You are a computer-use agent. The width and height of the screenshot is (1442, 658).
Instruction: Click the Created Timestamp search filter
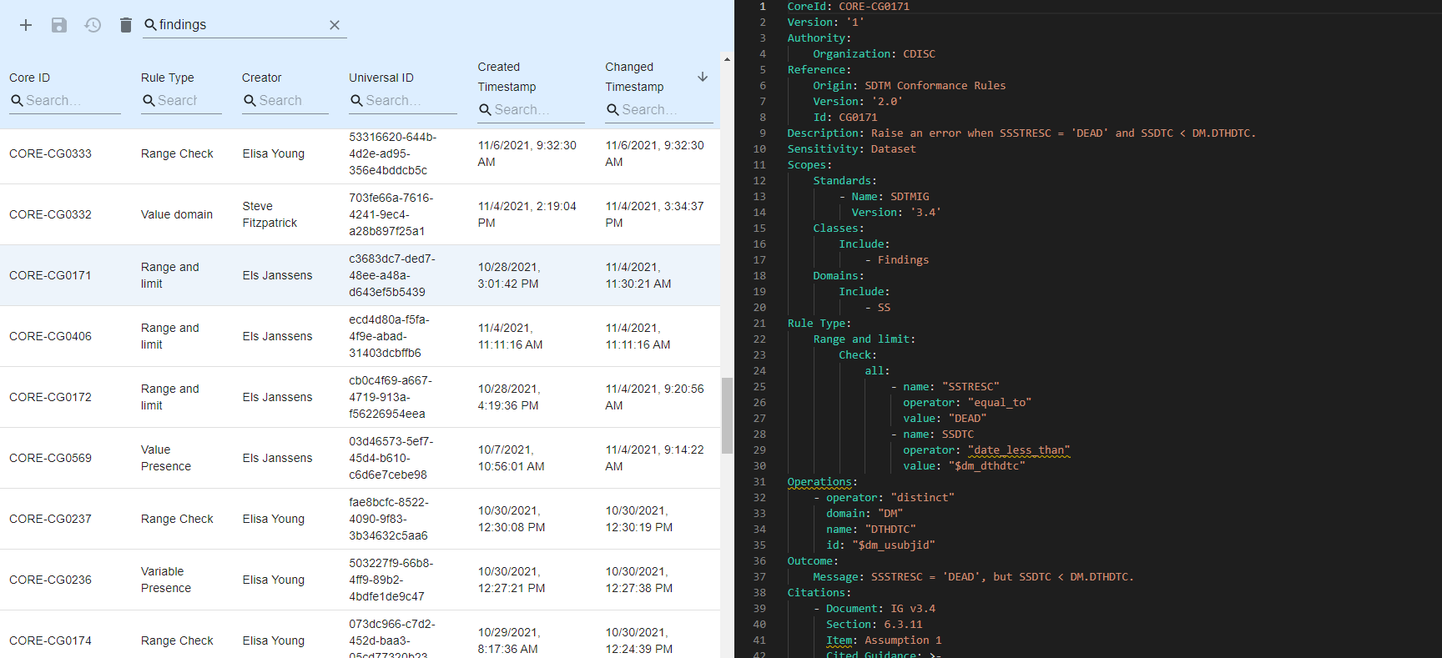pyautogui.click(x=531, y=110)
